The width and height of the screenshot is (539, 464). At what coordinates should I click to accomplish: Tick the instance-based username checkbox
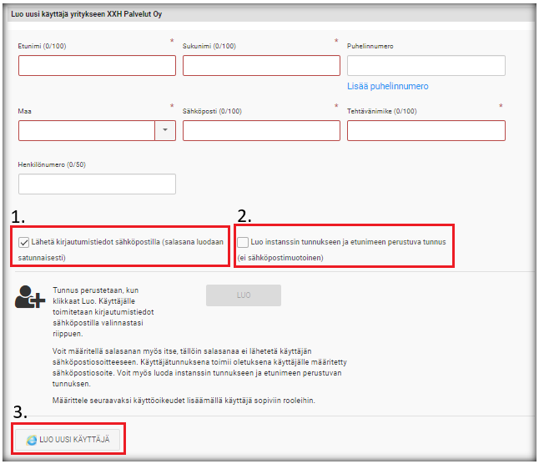tap(243, 243)
